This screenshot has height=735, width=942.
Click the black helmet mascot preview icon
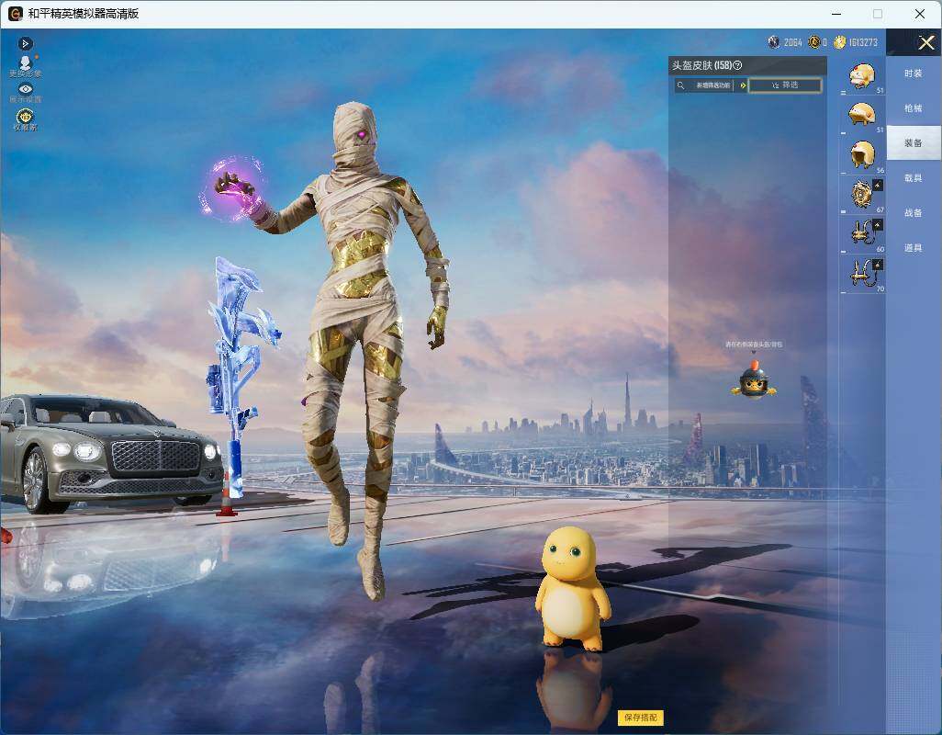click(754, 379)
